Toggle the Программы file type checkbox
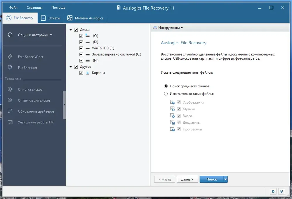This screenshot has width=292, height=199. click(x=179, y=129)
